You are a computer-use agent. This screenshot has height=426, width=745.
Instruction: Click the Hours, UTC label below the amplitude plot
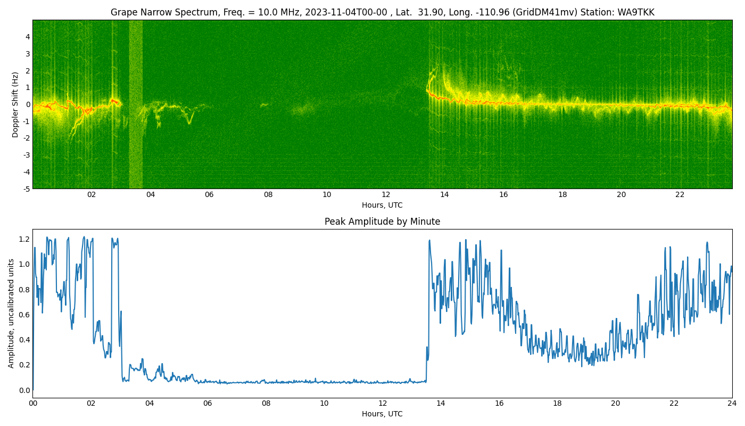(x=382, y=414)
